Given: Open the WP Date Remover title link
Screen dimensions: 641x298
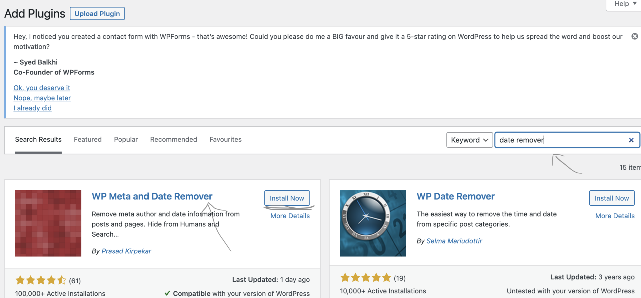Looking at the screenshot, I should (x=455, y=196).
